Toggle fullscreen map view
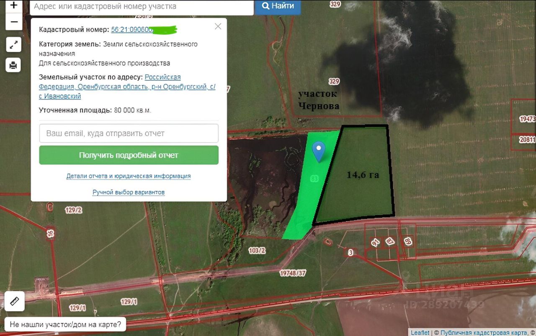 point(13,44)
